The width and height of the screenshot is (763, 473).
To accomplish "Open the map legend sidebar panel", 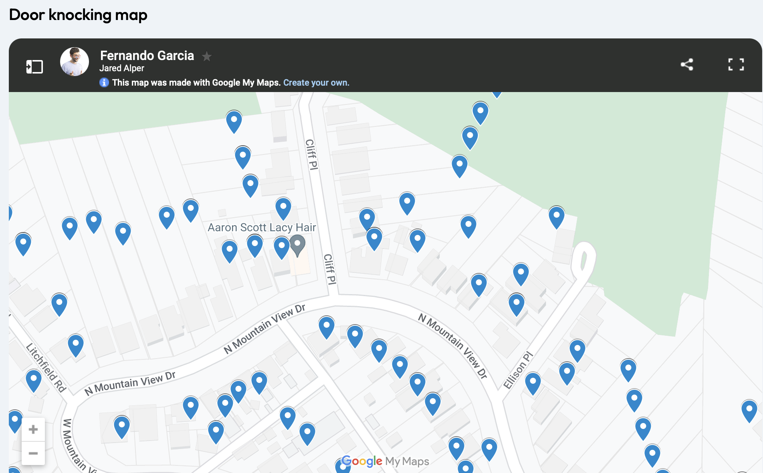I will click(34, 66).
